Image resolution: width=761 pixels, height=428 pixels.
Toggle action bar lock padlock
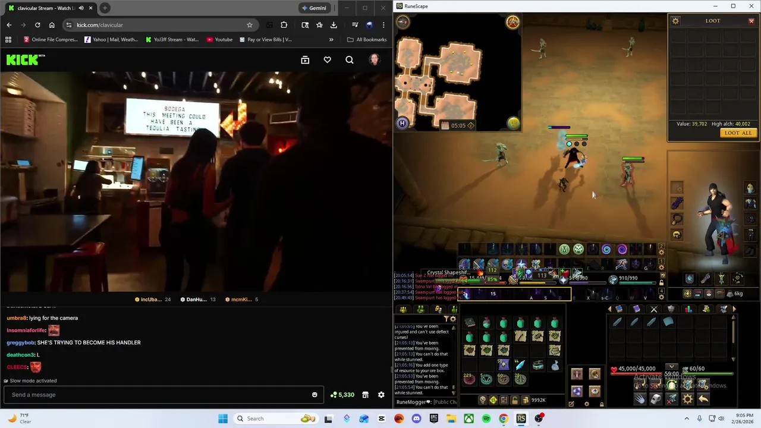click(661, 282)
